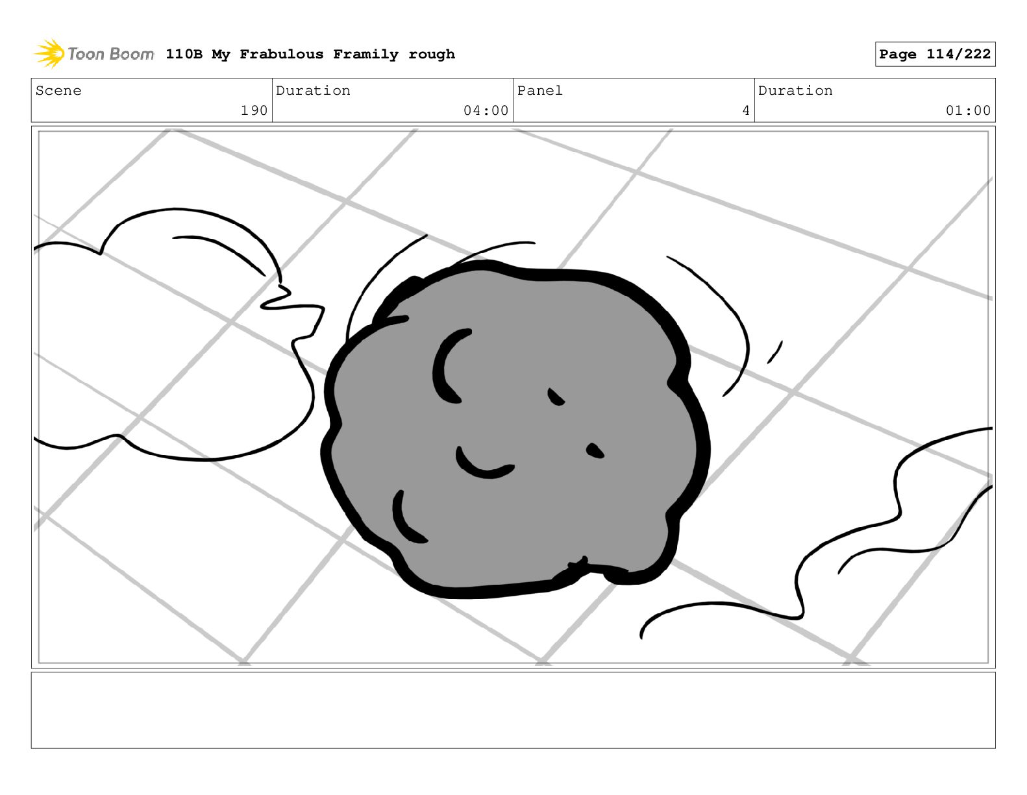This screenshot has width=1027, height=795.
Task: Click the gray blob drawing in the storyboard panel
Action: point(516,428)
